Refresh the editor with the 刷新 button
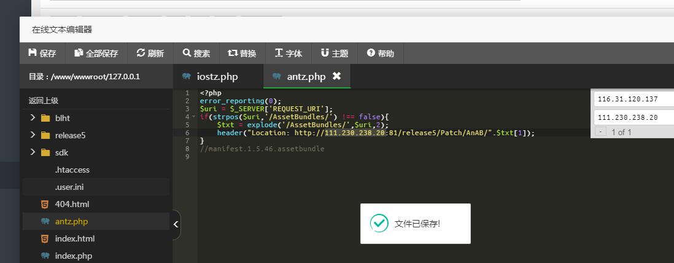Viewport: 674px width, 263px height. [150, 53]
